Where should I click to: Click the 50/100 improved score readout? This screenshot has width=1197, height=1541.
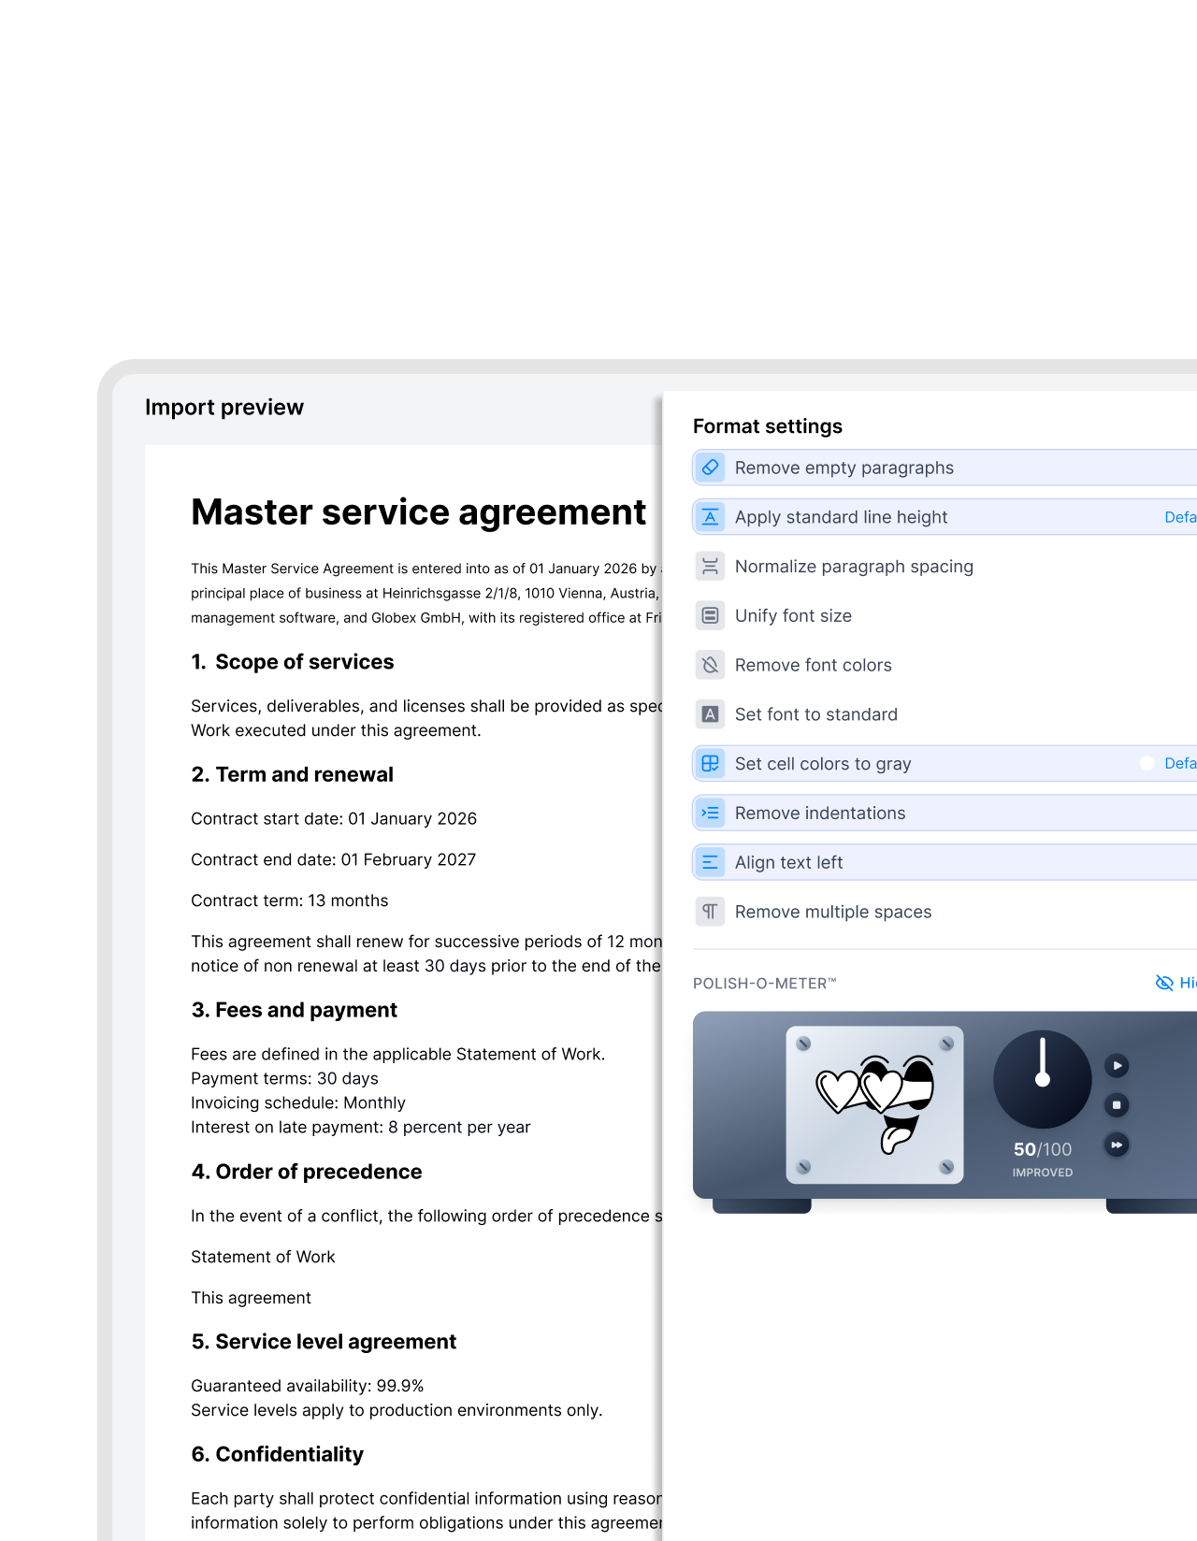click(1043, 1159)
